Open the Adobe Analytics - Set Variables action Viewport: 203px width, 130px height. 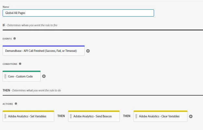coord(28,116)
